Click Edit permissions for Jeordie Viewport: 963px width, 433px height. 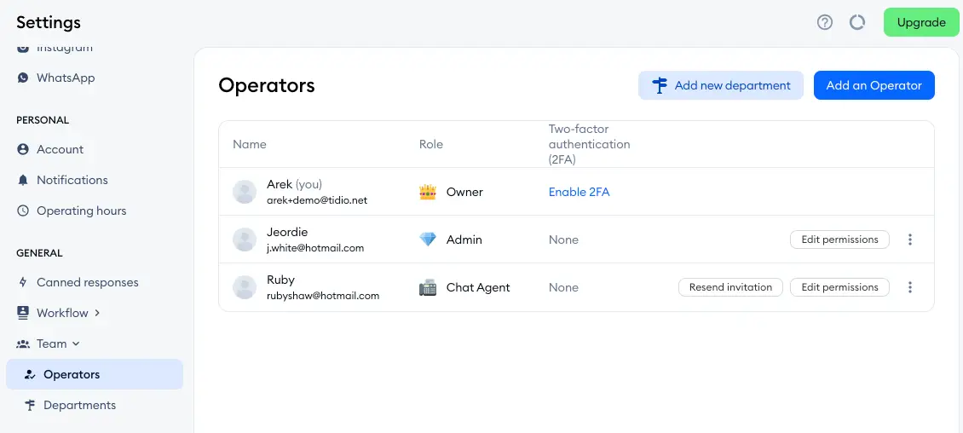(839, 240)
